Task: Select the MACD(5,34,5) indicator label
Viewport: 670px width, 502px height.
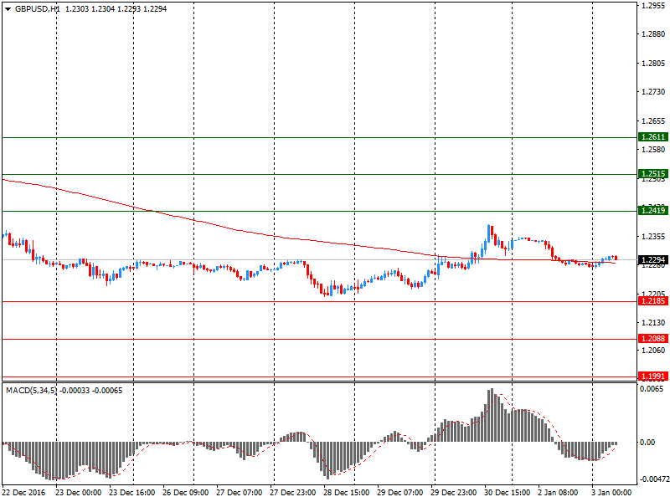Action: (x=31, y=391)
